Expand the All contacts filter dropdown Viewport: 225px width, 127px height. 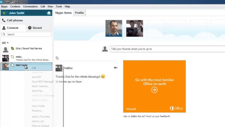(5, 43)
